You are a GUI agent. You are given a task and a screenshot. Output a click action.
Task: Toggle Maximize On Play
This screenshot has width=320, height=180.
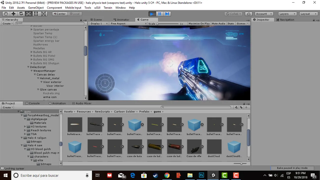[x=199, y=23]
